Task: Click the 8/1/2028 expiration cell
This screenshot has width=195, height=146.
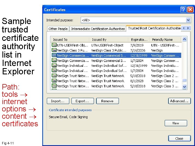Action: point(137,81)
